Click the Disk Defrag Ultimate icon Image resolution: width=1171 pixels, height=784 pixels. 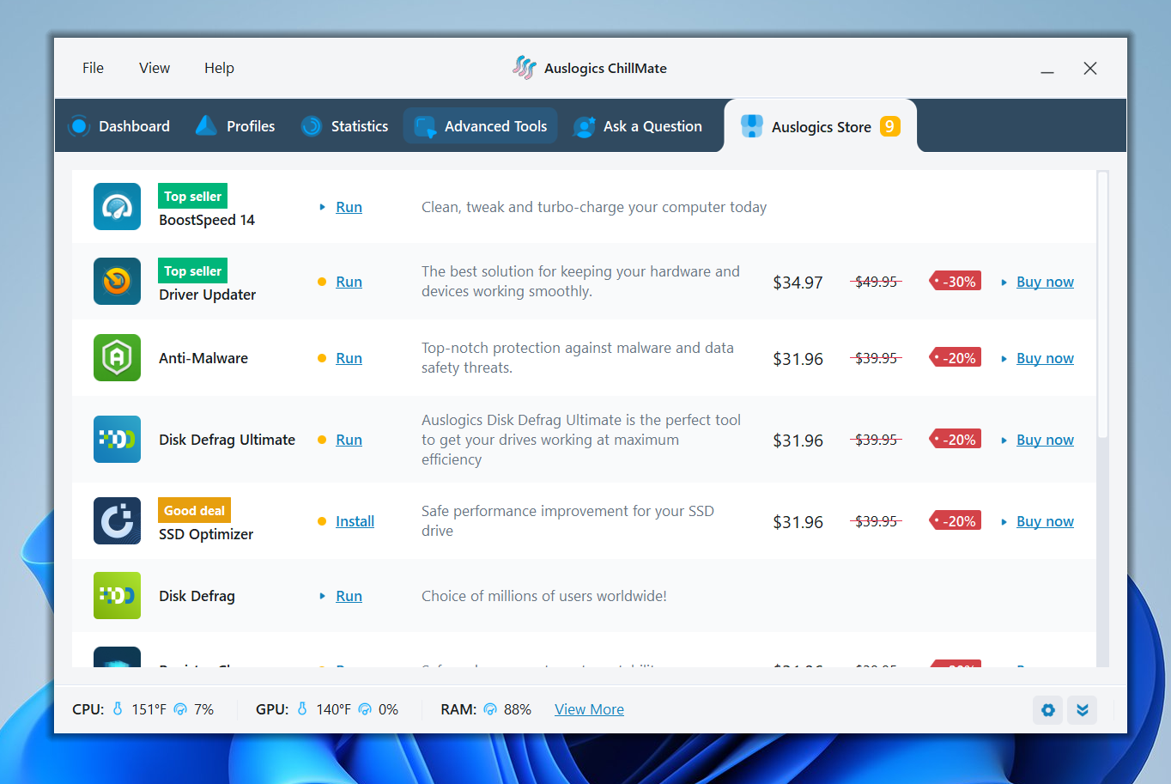(x=117, y=439)
